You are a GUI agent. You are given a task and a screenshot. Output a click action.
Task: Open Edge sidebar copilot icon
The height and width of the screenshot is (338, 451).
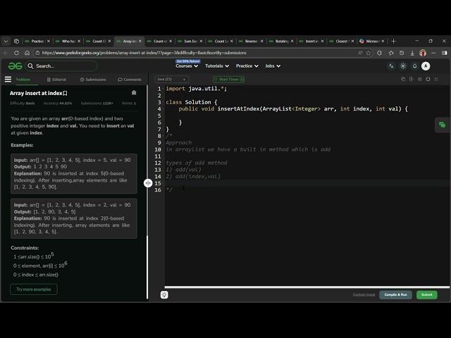point(445,53)
